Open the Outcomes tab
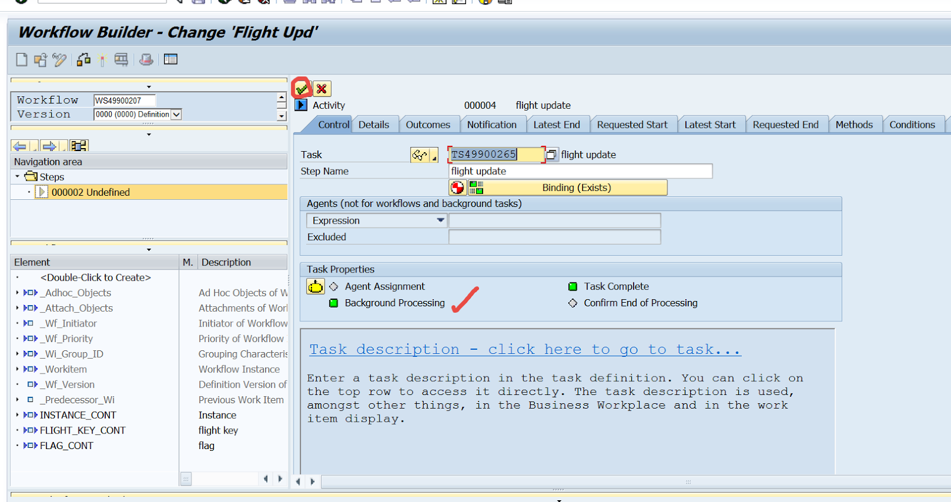Screen dimensions: 951x502 point(428,125)
